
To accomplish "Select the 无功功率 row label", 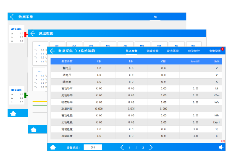I will coord(67,95).
